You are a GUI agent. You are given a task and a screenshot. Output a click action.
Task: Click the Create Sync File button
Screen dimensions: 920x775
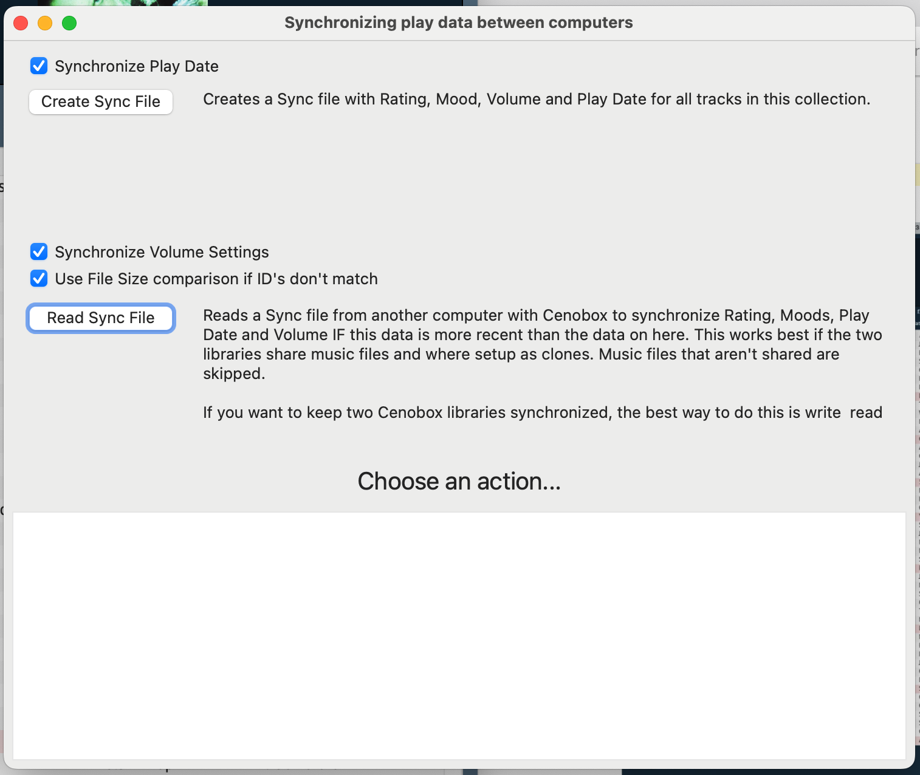pos(101,101)
